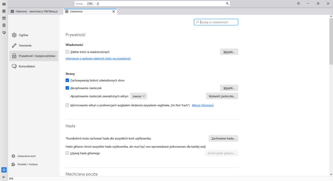Open the Ogólne settings category

tap(34, 35)
